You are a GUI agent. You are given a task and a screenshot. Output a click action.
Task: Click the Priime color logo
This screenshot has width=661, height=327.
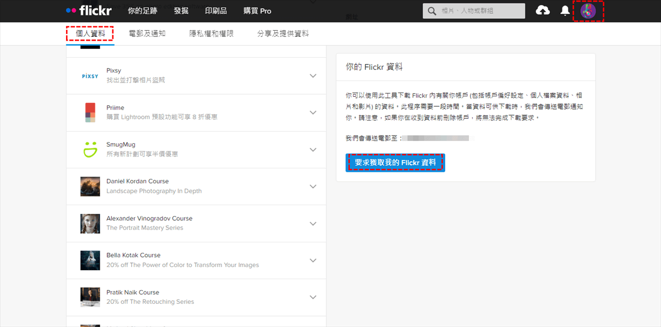tap(90, 112)
